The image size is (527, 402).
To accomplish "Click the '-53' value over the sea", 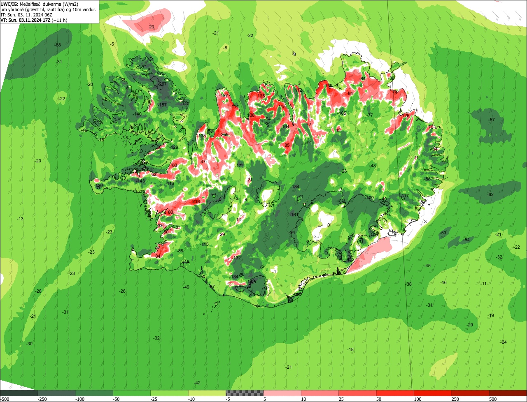I will pos(443,233).
